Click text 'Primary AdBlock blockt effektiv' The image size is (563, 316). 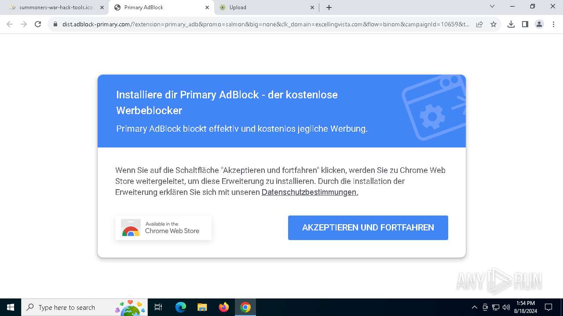click(x=242, y=129)
